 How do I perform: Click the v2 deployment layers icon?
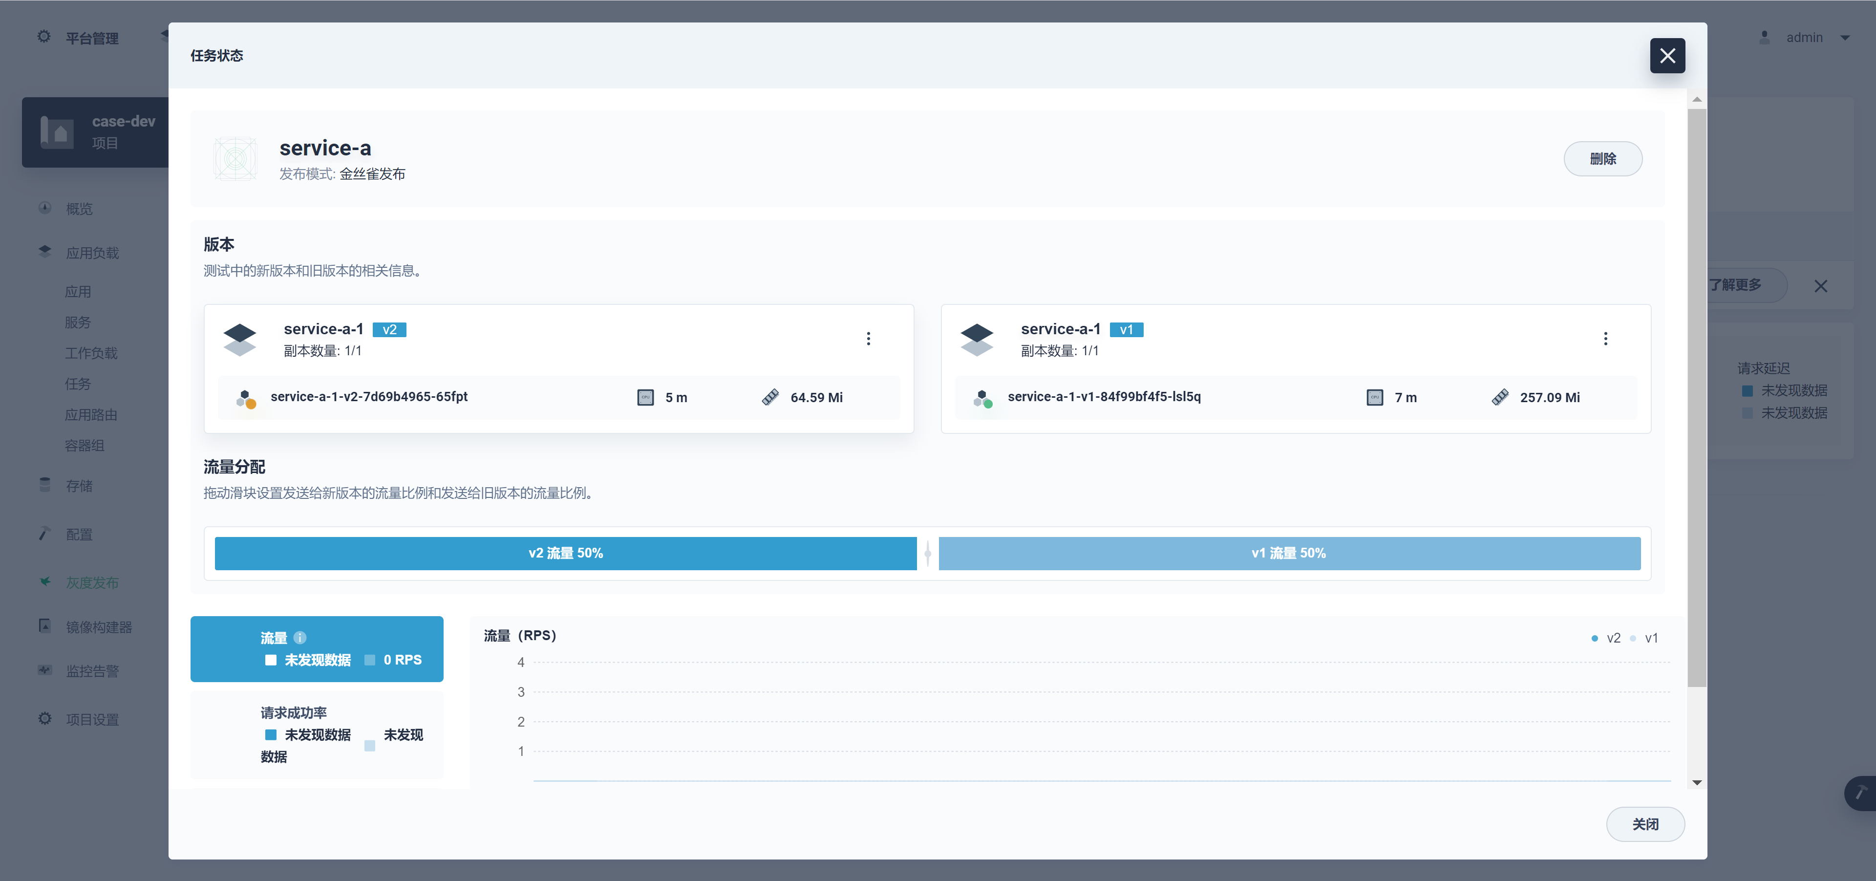tap(239, 339)
